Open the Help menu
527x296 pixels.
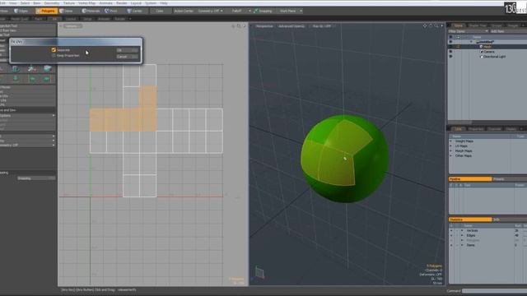tap(164, 3)
